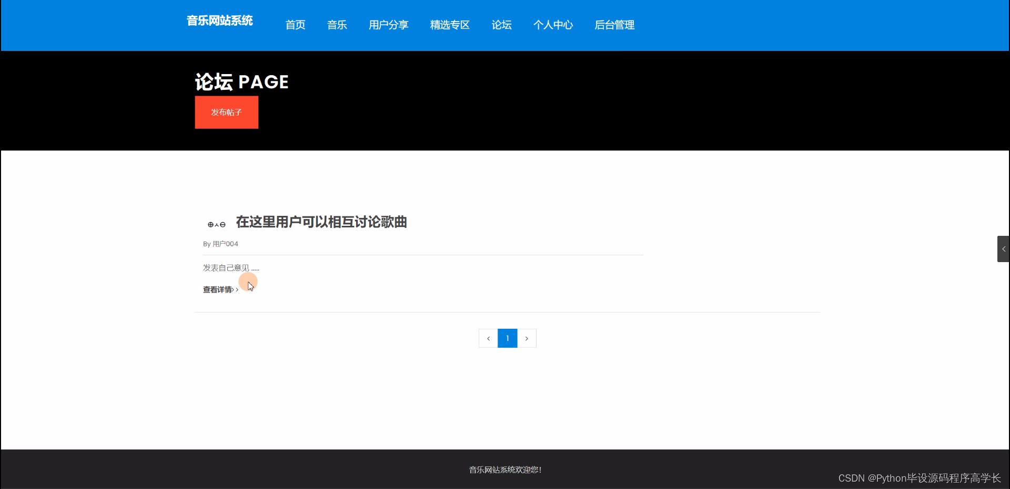The width and height of the screenshot is (1010, 489).
Task: Open the collapsed side panel chevron on right edge
Action: pos(1003,248)
